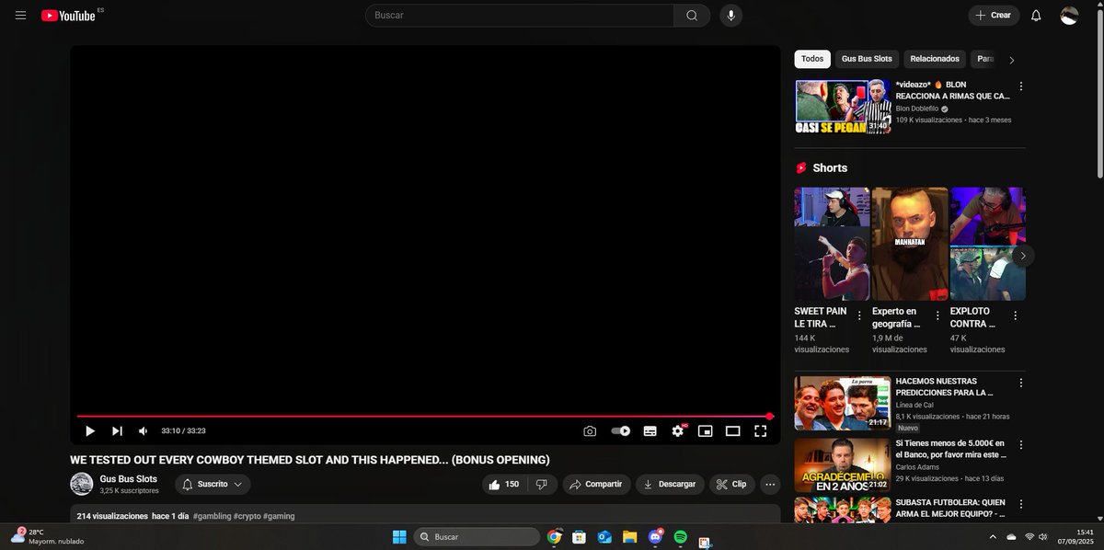Dislike the video

coord(542,484)
